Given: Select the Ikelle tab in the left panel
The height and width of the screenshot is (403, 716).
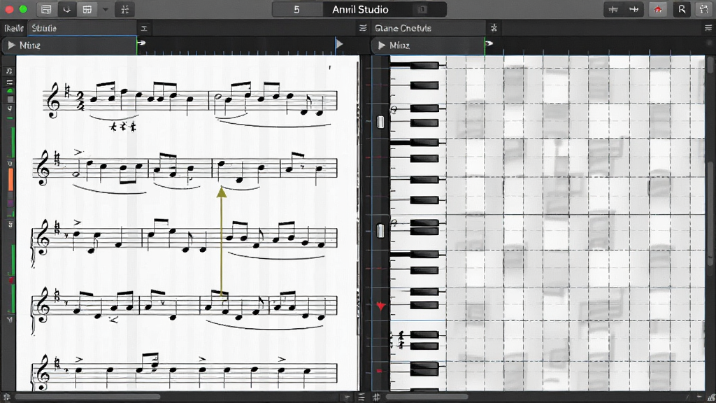Looking at the screenshot, I should click(x=14, y=28).
